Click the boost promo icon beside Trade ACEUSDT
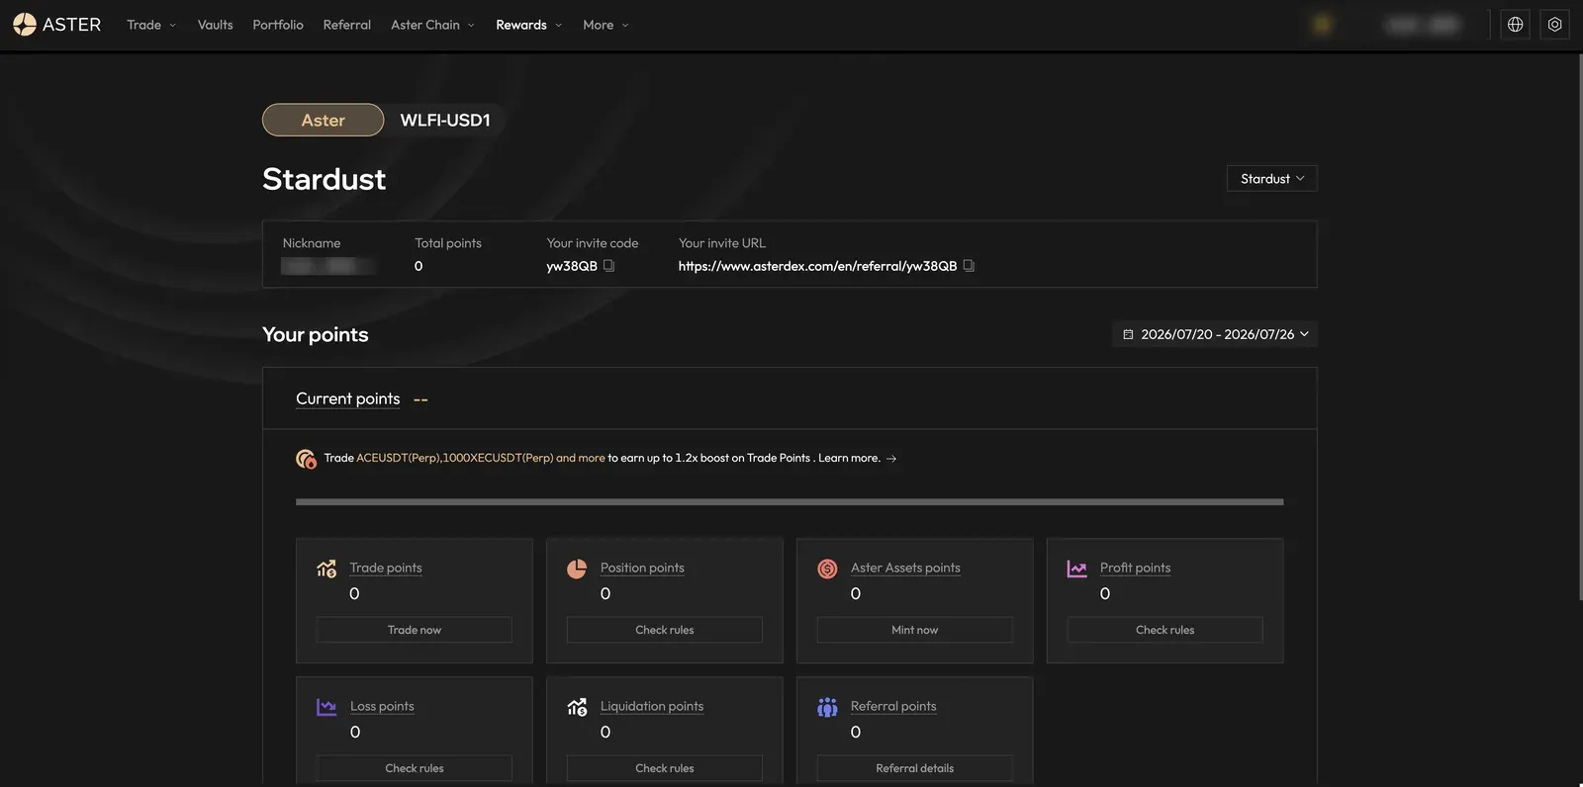This screenshot has height=787, width=1583. pyautogui.click(x=306, y=459)
